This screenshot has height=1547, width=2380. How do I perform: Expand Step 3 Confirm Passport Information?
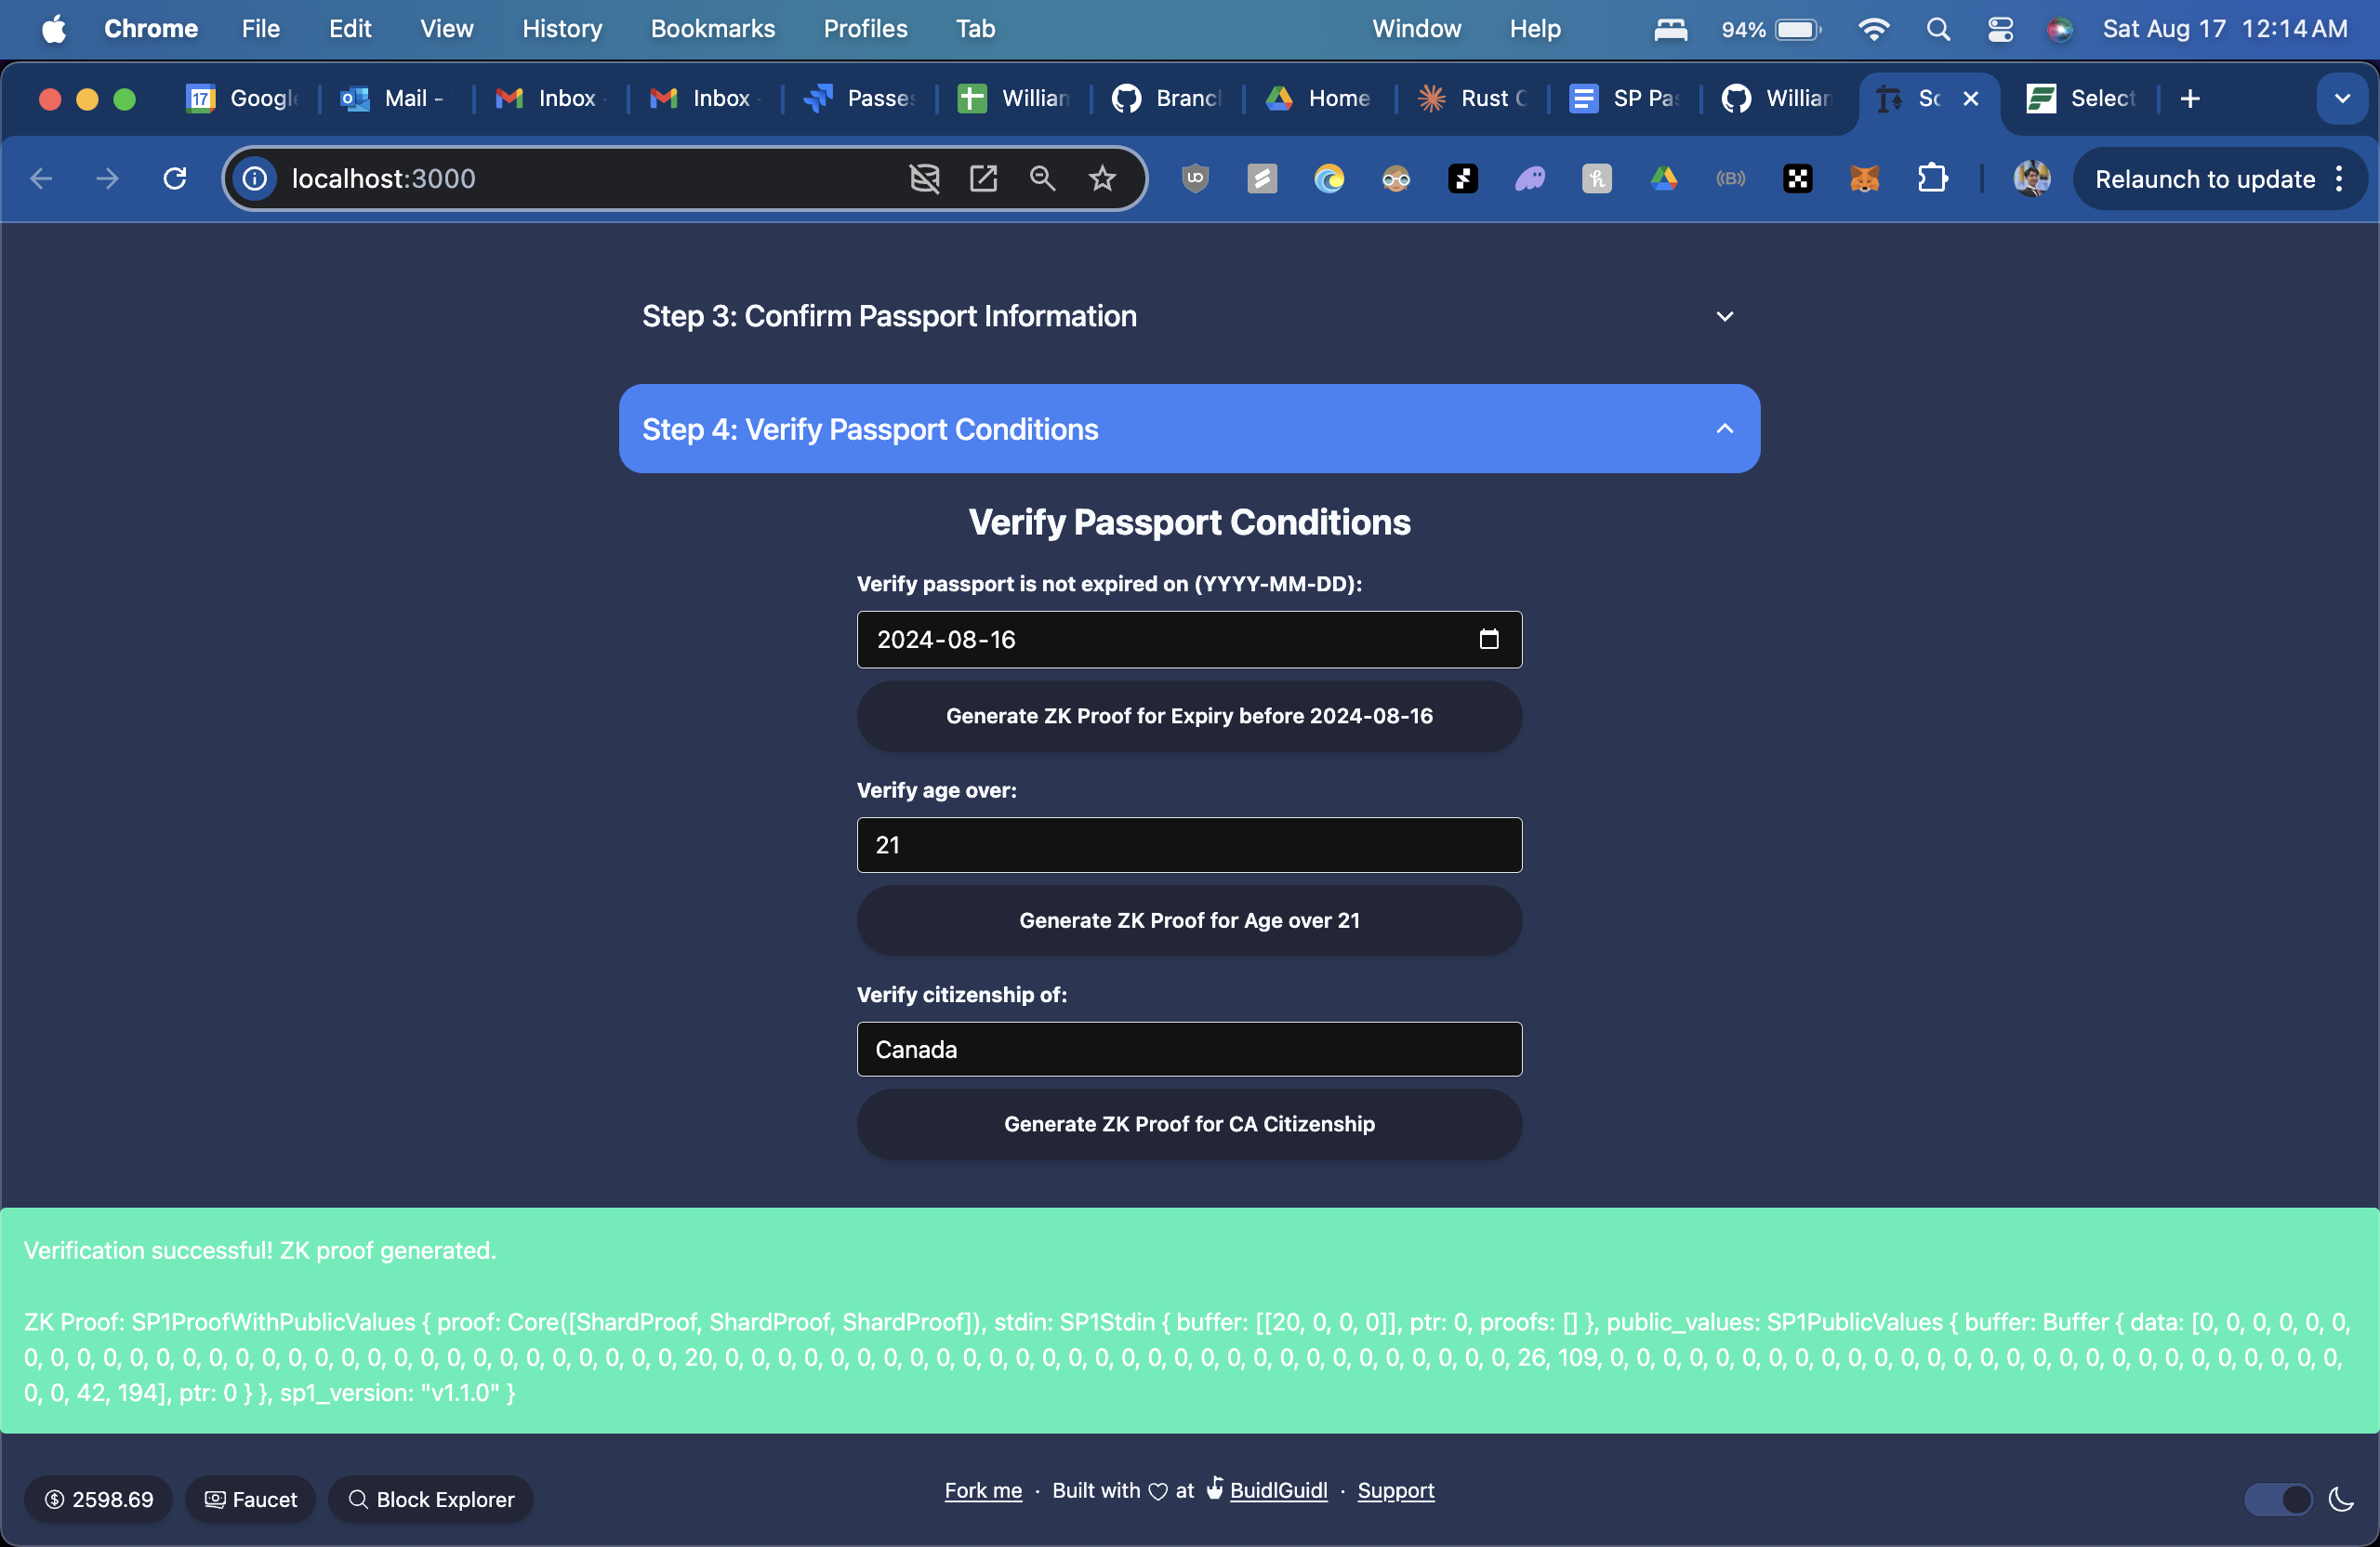tap(1188, 316)
